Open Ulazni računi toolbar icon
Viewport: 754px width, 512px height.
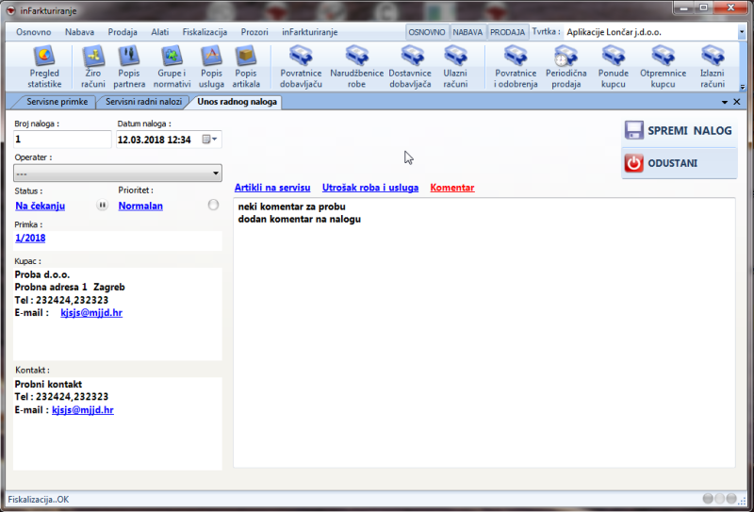point(455,66)
